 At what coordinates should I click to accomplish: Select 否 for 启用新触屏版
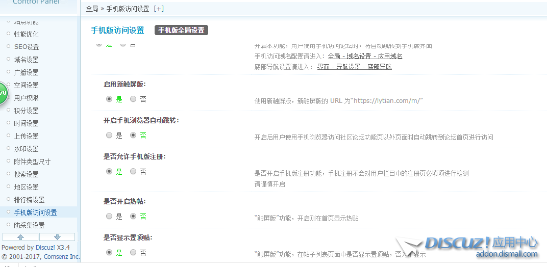(x=133, y=99)
